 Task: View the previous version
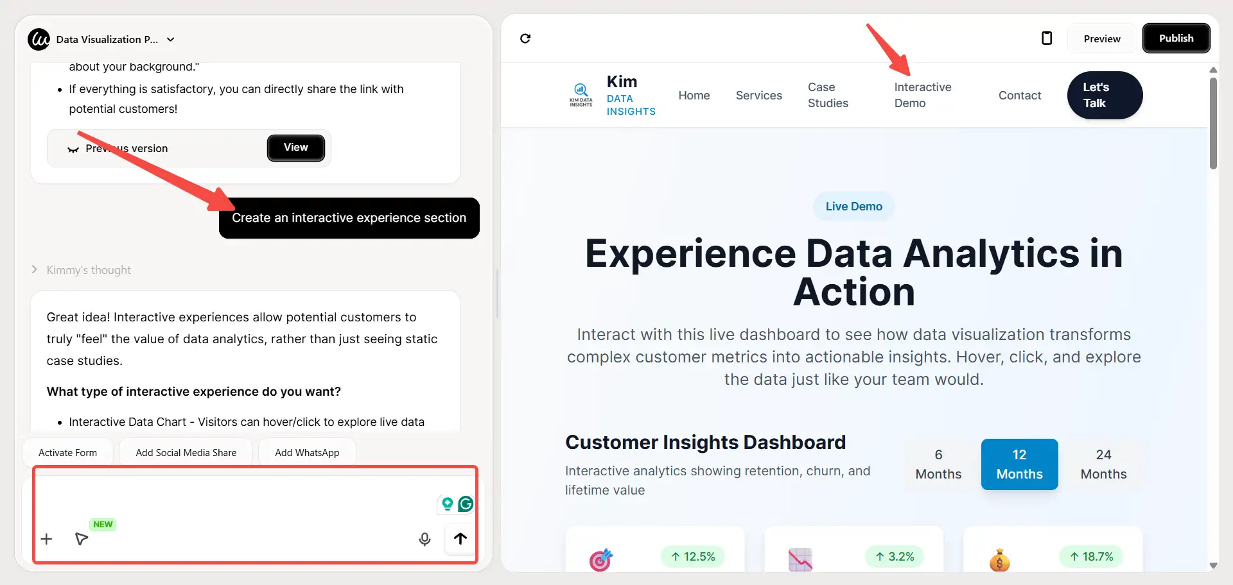click(295, 148)
